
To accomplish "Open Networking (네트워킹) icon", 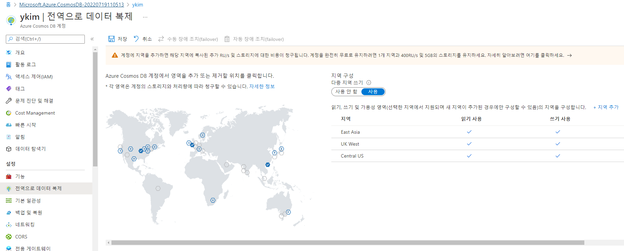I will pos(9,225).
